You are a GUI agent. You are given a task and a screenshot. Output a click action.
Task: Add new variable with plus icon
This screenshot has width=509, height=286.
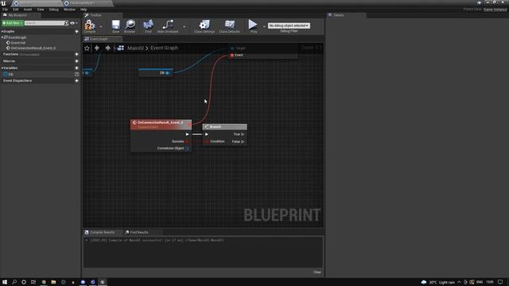point(76,68)
